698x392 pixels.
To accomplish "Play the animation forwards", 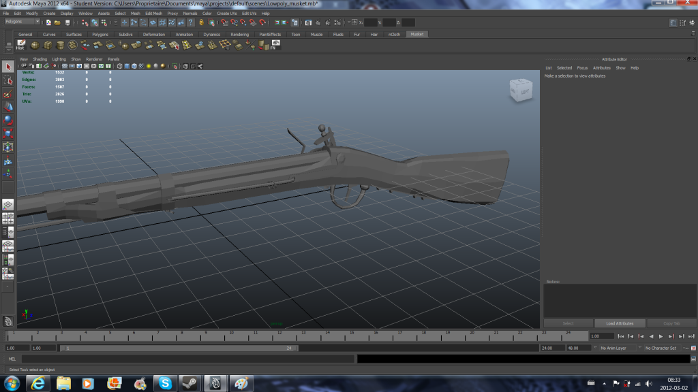I will click(x=661, y=336).
